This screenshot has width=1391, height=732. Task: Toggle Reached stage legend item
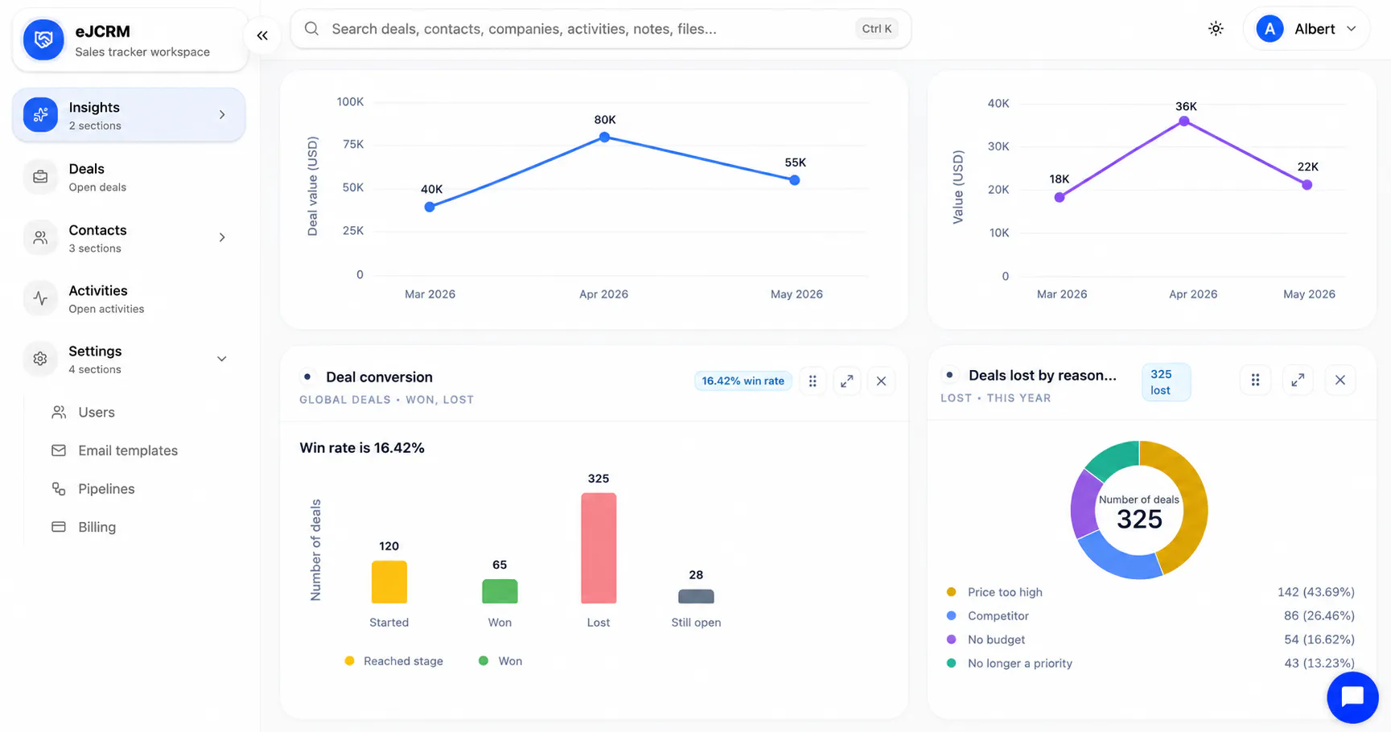[394, 661]
